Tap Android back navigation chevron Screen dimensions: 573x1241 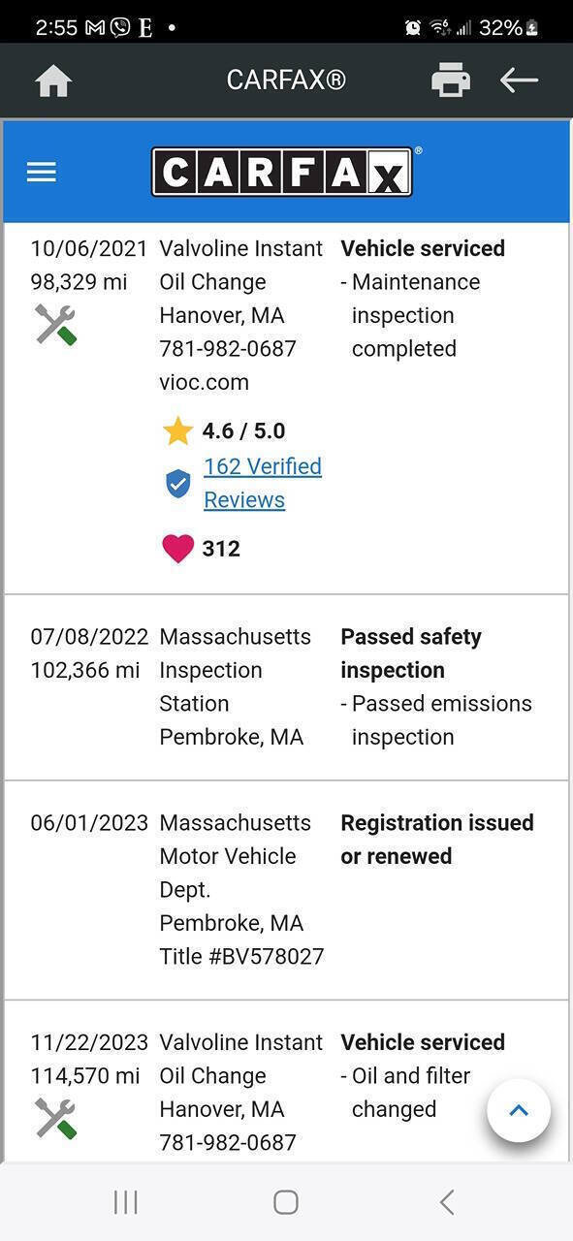(446, 1202)
